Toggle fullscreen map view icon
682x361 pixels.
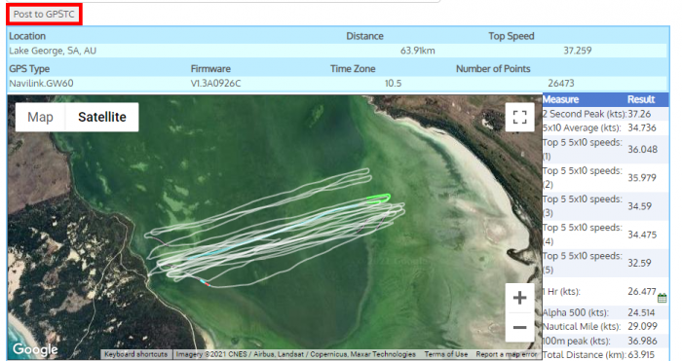click(x=519, y=118)
